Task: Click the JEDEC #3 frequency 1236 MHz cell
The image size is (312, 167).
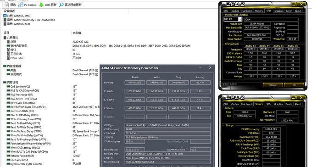Action: [251, 49]
